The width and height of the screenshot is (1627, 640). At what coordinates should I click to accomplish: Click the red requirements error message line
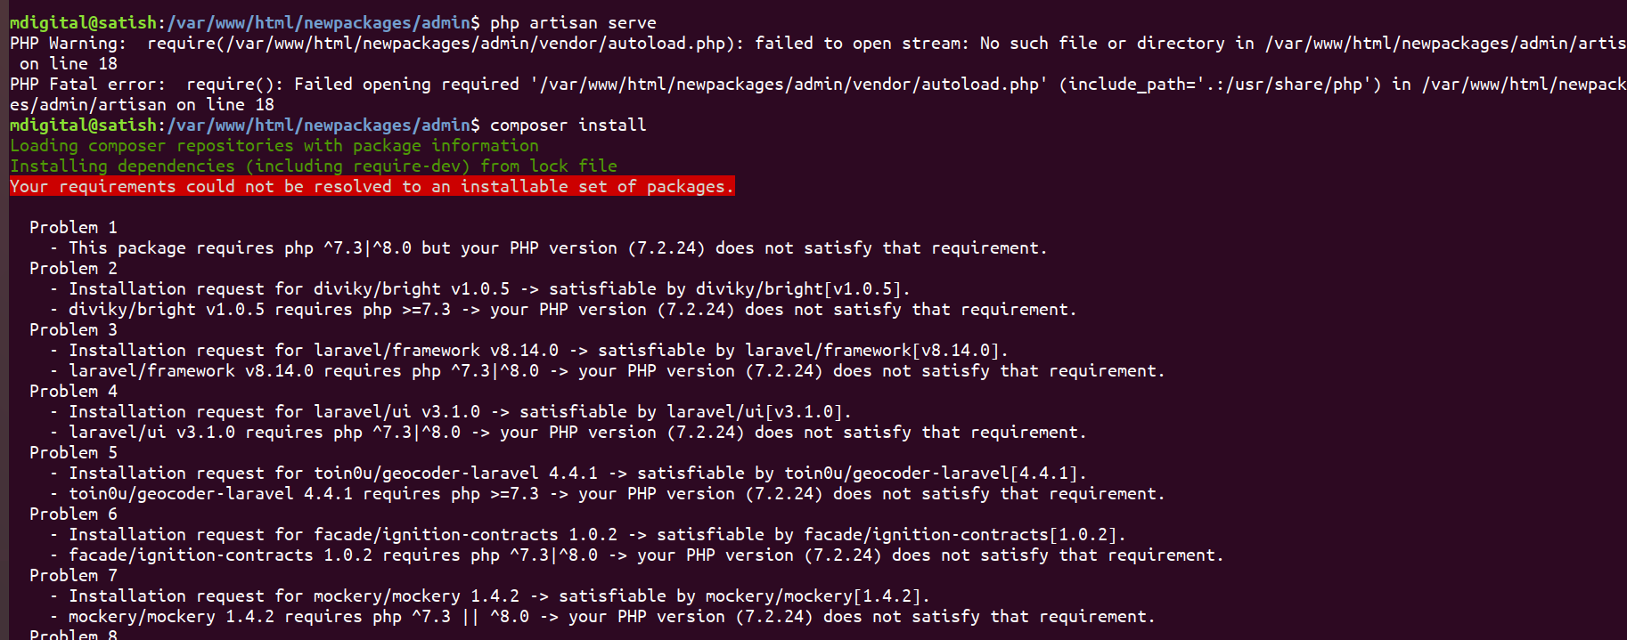point(372,186)
